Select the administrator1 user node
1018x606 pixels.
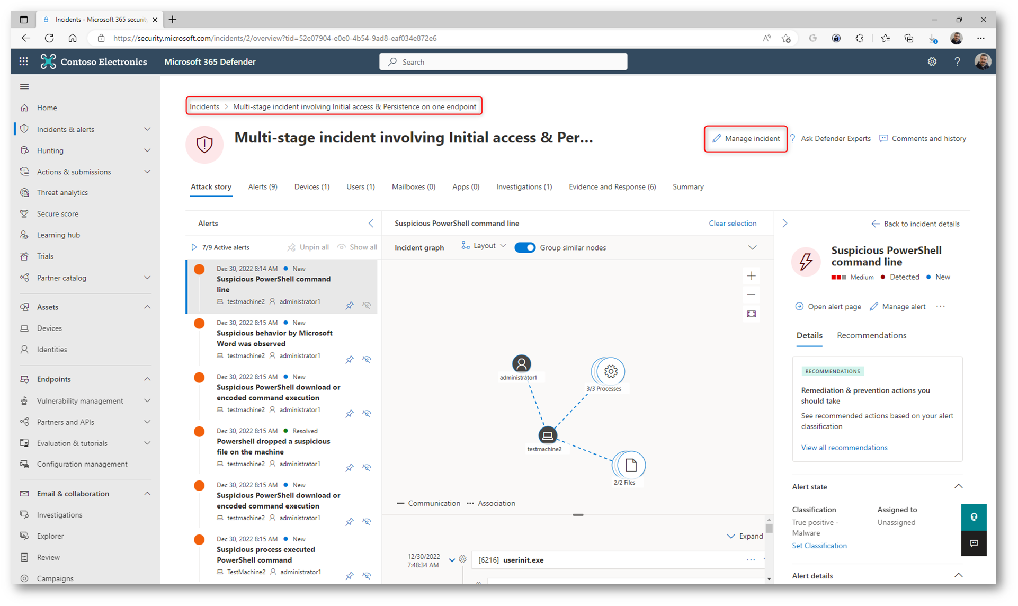521,364
